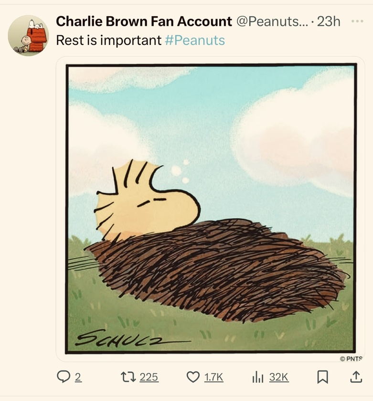Image resolution: width=373 pixels, height=401 pixels.
Task: View the 225 reposts count
Action: (x=149, y=377)
